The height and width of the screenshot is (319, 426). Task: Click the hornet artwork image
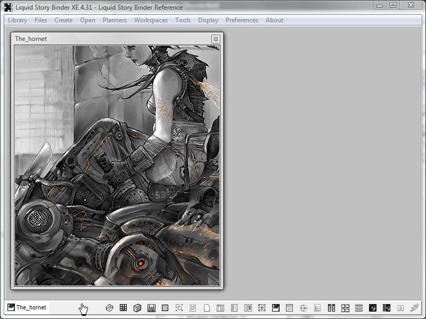tap(117, 165)
